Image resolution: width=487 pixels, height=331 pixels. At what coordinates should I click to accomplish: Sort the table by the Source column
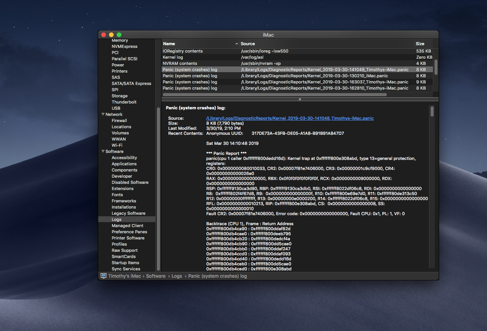[x=327, y=44]
